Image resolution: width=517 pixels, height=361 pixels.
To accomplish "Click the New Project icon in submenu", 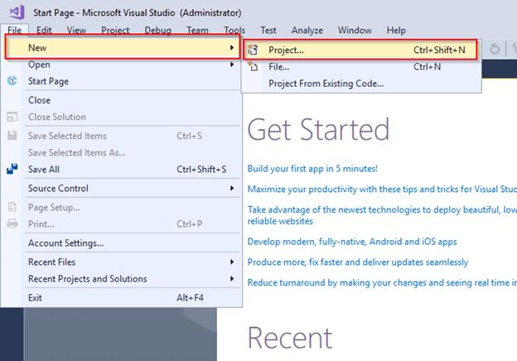I will (253, 50).
